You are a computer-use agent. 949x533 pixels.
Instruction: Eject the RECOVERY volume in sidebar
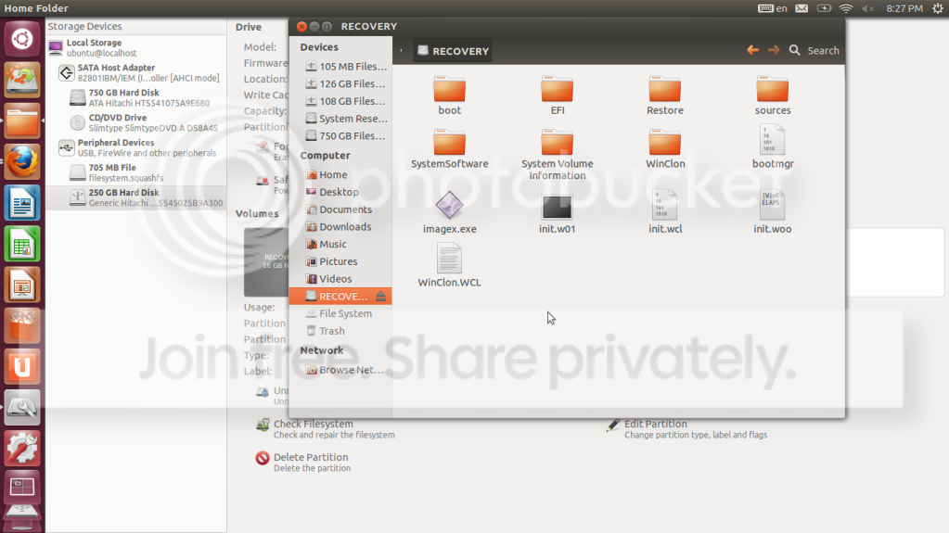click(380, 296)
